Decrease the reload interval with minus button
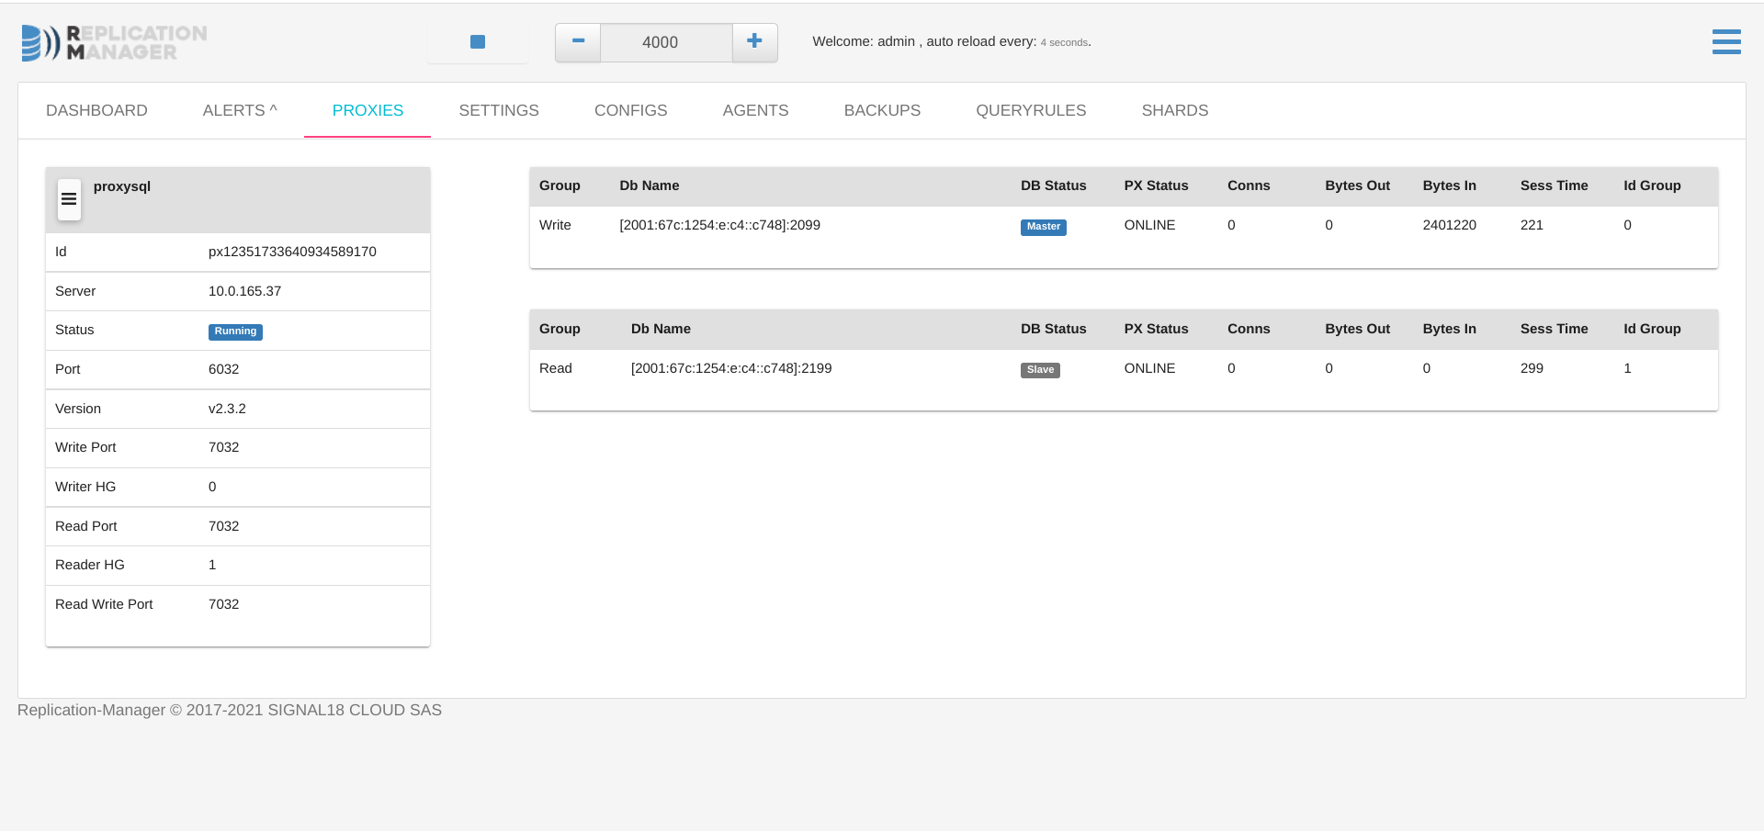 coord(578,42)
